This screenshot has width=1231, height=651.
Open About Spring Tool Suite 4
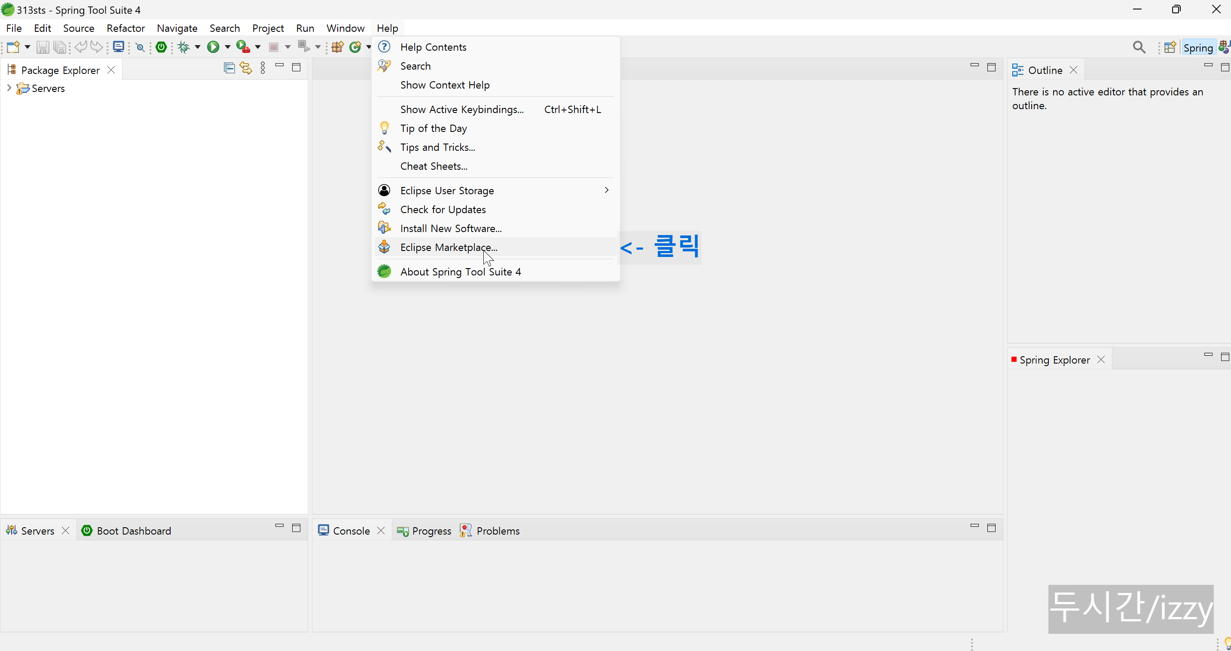click(x=495, y=272)
